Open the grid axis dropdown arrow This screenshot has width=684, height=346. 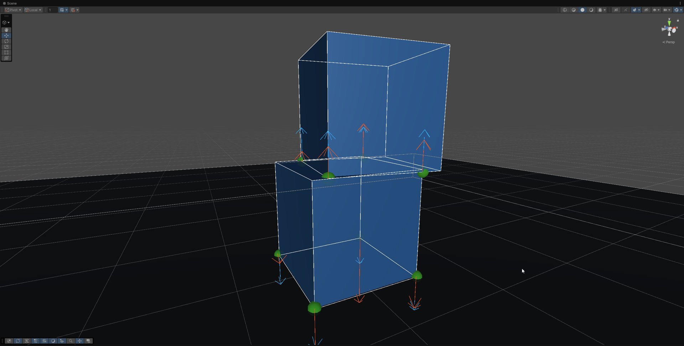(x=67, y=10)
